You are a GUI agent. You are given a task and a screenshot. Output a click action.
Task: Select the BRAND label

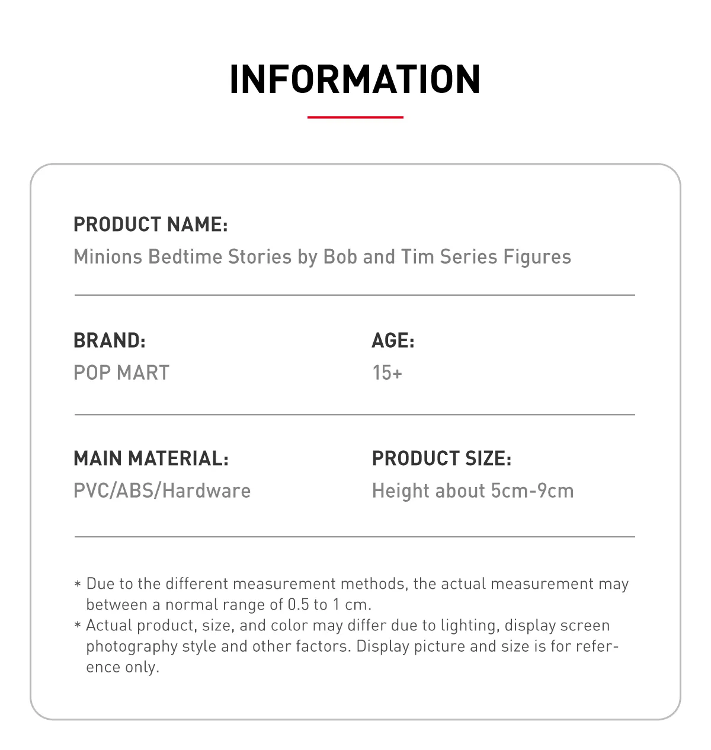[x=110, y=341]
